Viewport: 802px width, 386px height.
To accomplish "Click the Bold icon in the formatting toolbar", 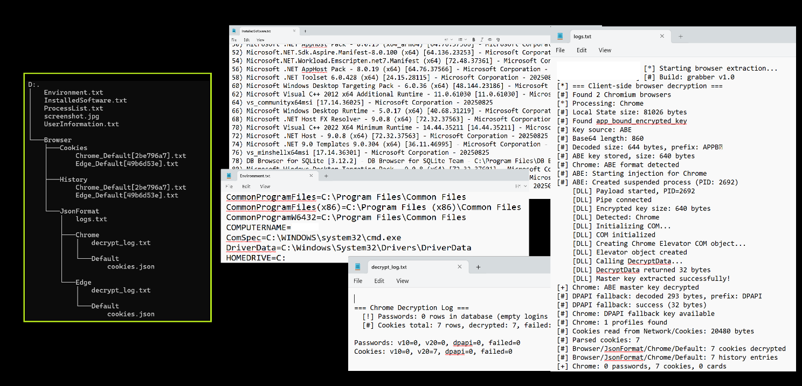I will [x=474, y=39].
